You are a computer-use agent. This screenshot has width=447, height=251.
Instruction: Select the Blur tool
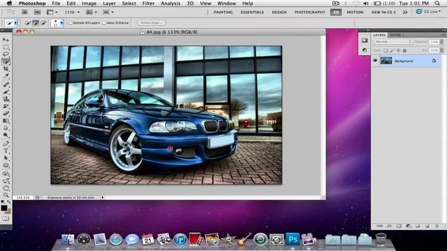[6, 128]
